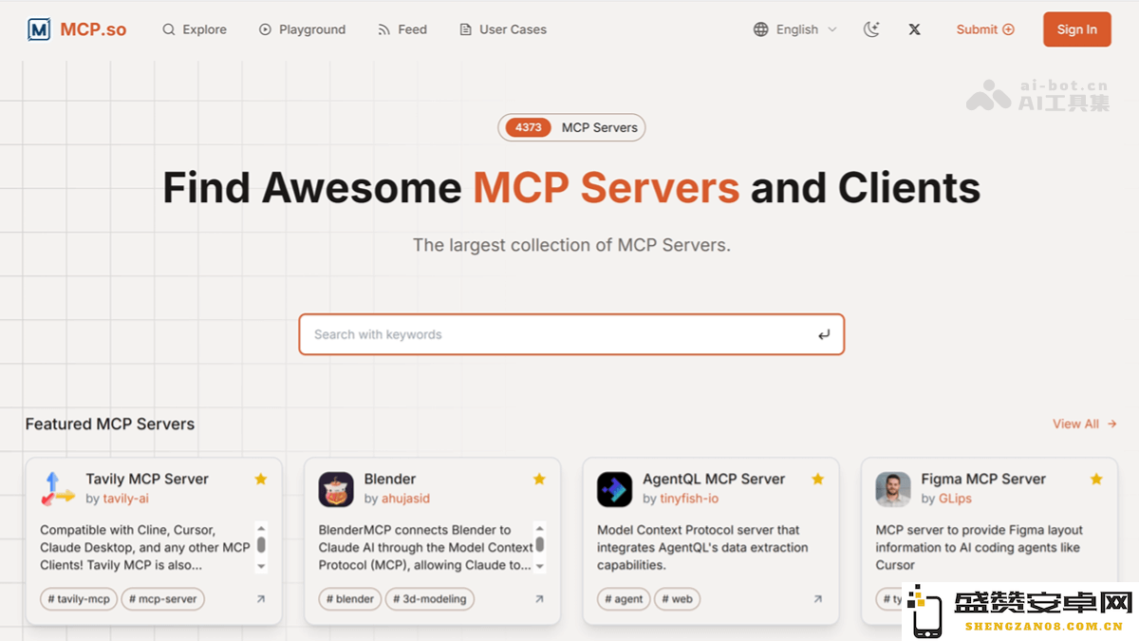Click the globe language icon
Image resolution: width=1139 pixels, height=641 pixels.
[760, 29]
